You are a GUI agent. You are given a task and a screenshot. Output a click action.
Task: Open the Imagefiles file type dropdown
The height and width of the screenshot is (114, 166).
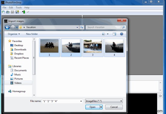point(104,101)
